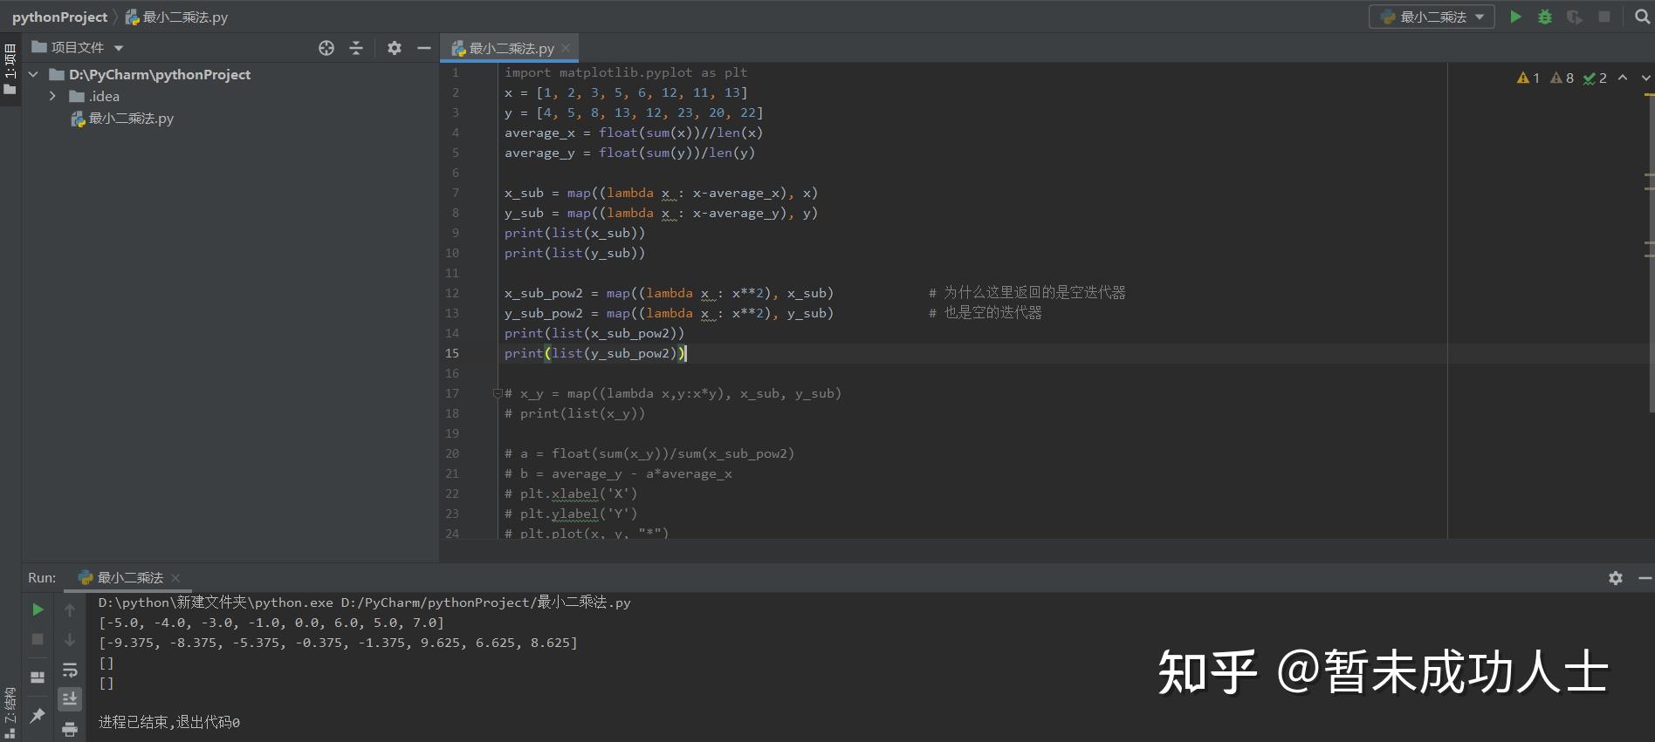
Task: Open the Z:结构 side tool window tab
Action: point(10,712)
